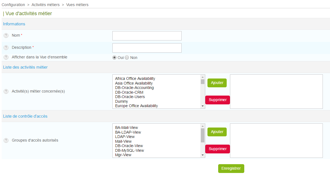This screenshot has width=330, height=176.
Task: Select the Oui radio button
Action: pyautogui.click(x=115, y=58)
